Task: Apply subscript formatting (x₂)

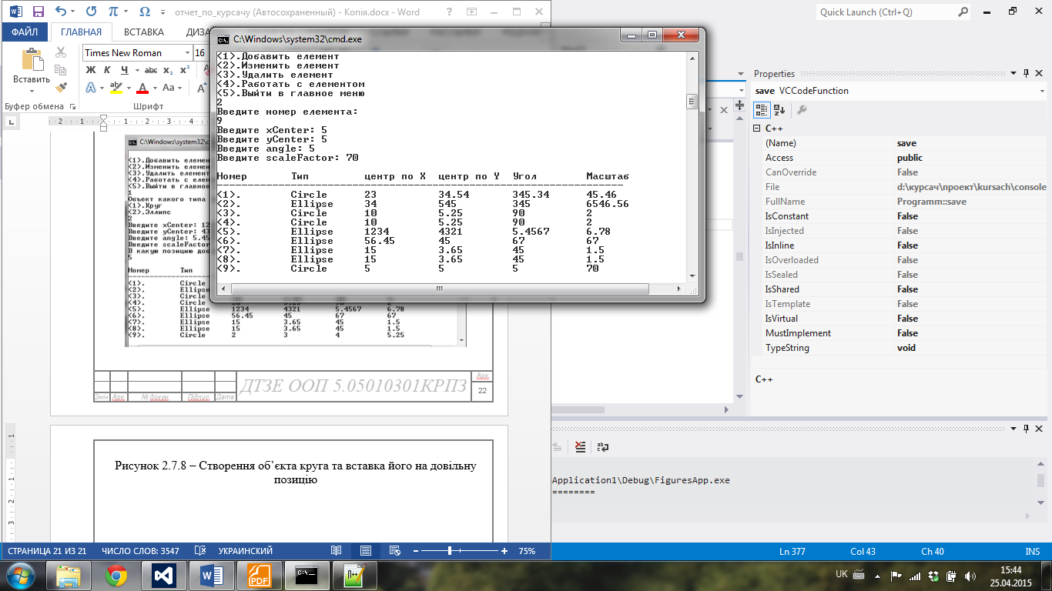Action: tap(168, 70)
